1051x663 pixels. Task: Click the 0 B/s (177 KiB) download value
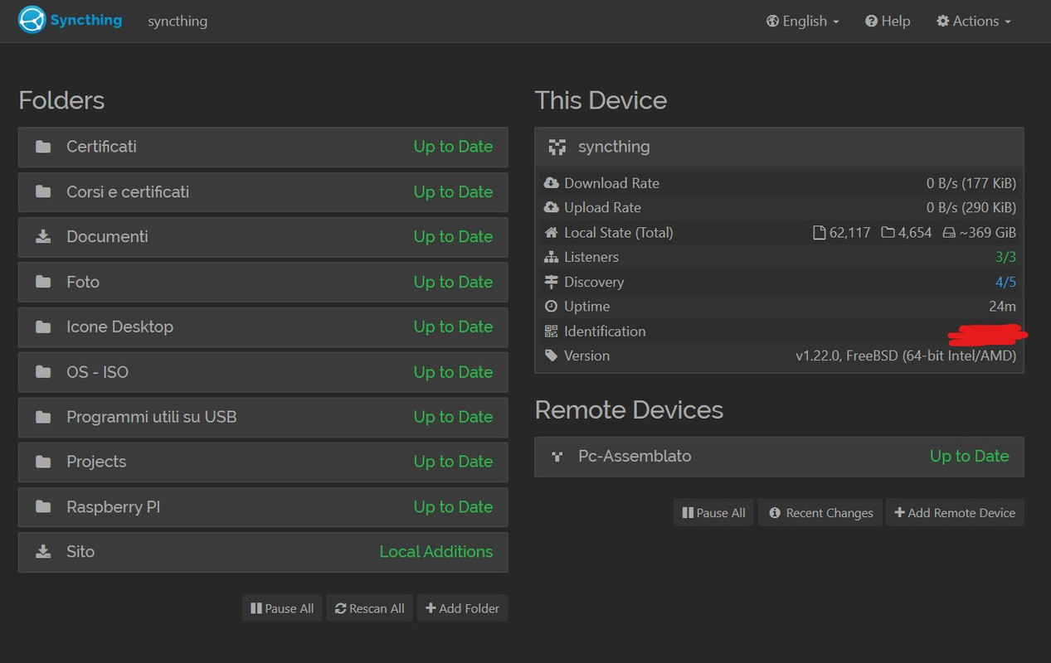[971, 184]
